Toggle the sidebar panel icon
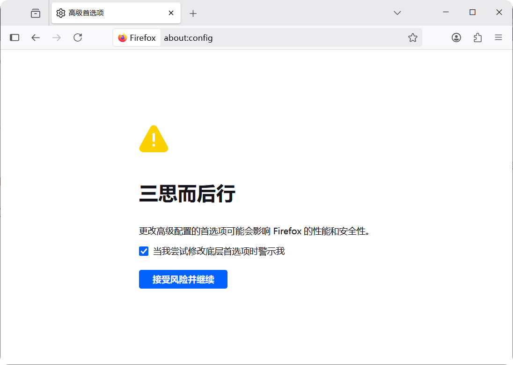Image resolution: width=513 pixels, height=365 pixels. (15, 37)
